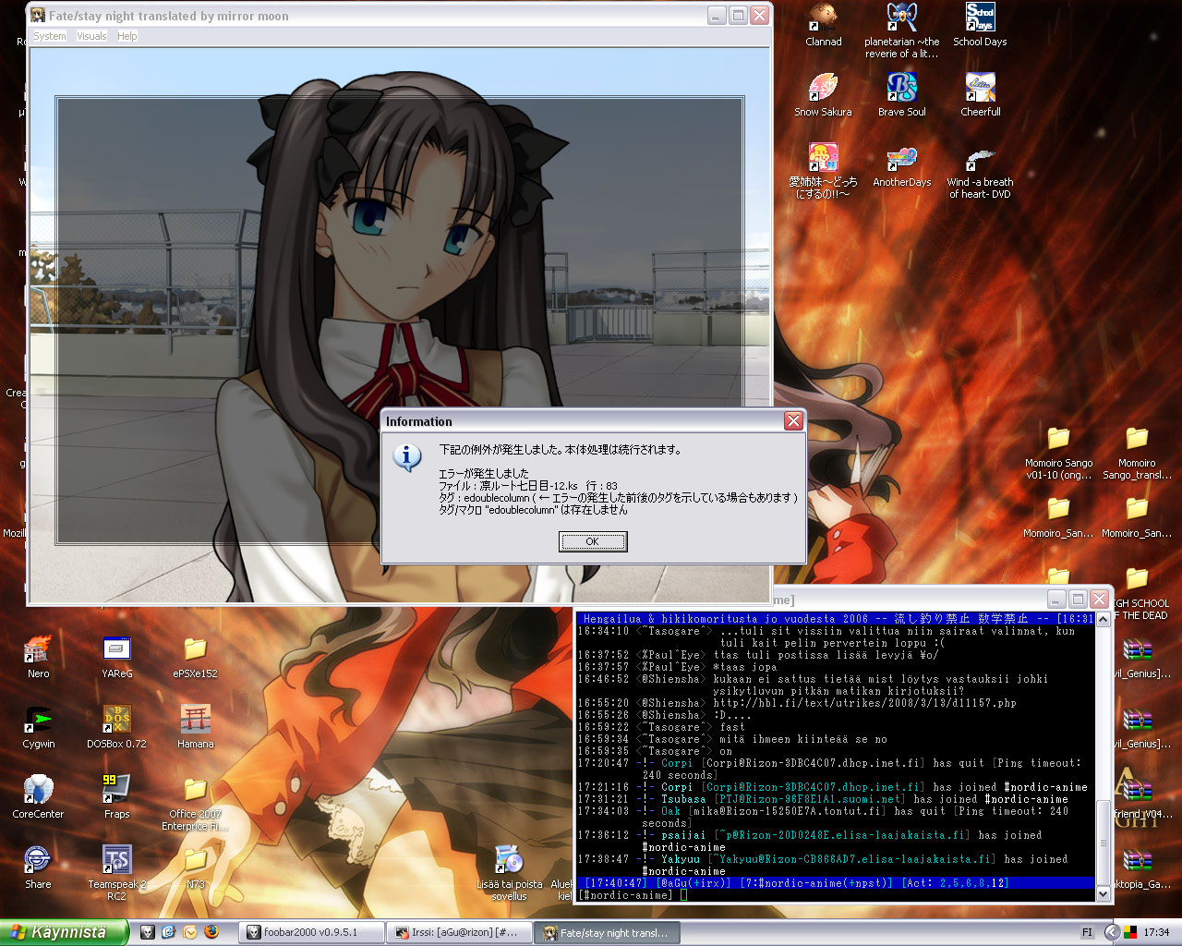The image size is (1182, 946).
Task: Select the N73 folder icon
Action: [195, 867]
